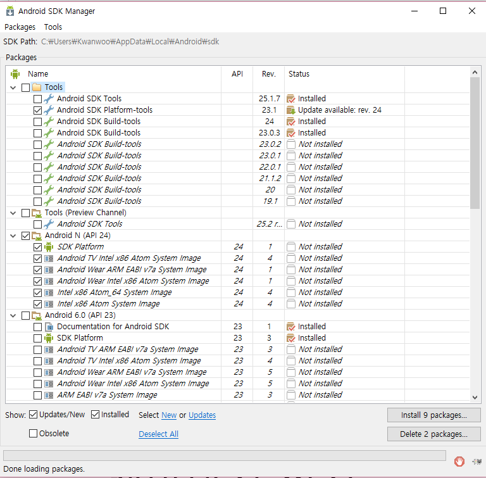Click the SDK Path value text
Image resolution: width=486 pixels, height=478 pixels.
(130, 42)
